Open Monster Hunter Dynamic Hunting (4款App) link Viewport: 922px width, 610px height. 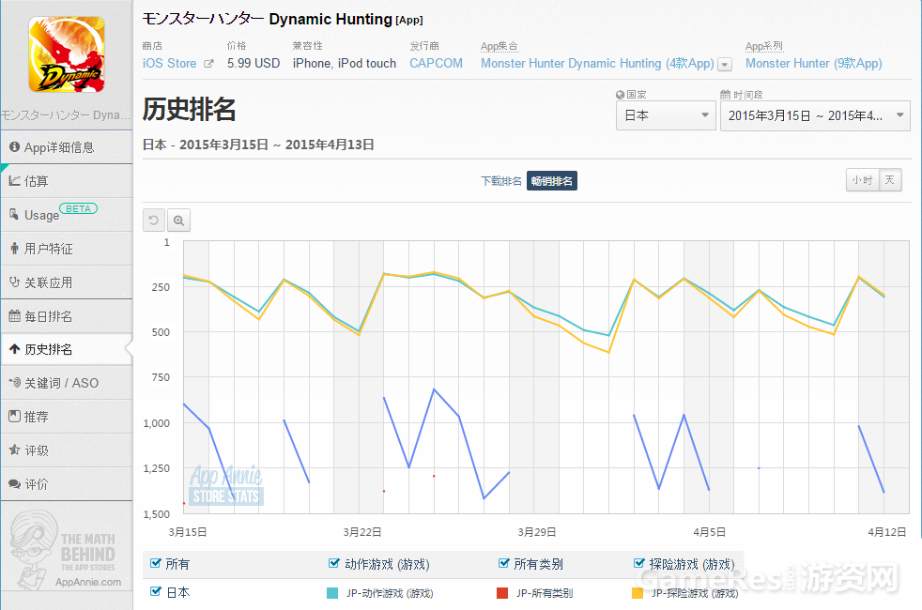tap(597, 64)
